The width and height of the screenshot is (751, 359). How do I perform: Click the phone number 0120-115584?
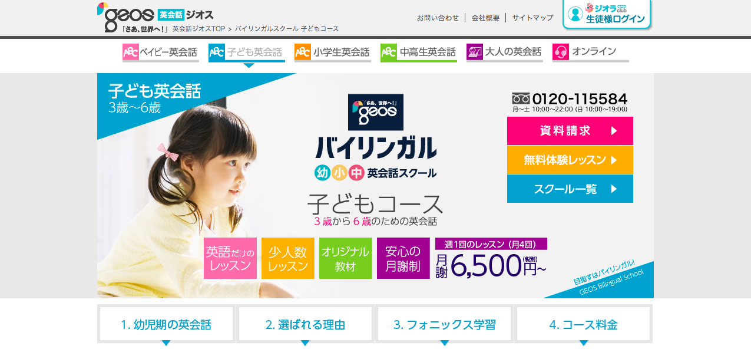[x=580, y=98]
